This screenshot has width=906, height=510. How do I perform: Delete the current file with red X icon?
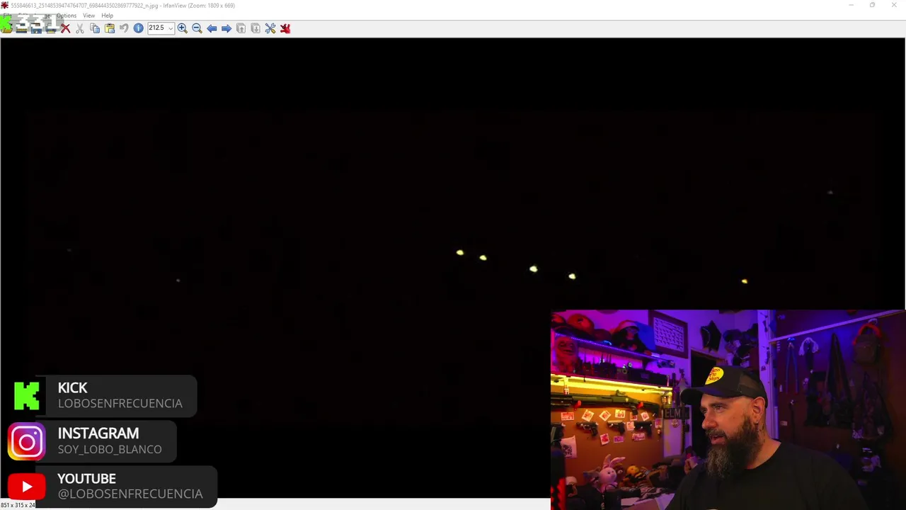pyautogui.click(x=65, y=28)
